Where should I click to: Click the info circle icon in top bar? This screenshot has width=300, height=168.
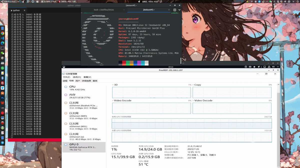click(33, 1)
